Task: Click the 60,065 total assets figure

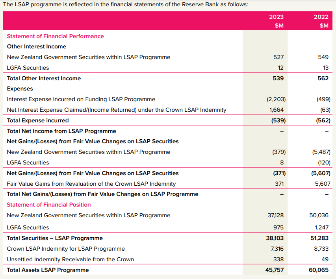Action: (x=320, y=270)
